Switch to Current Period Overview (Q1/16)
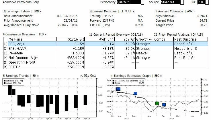 tap(116, 35)
